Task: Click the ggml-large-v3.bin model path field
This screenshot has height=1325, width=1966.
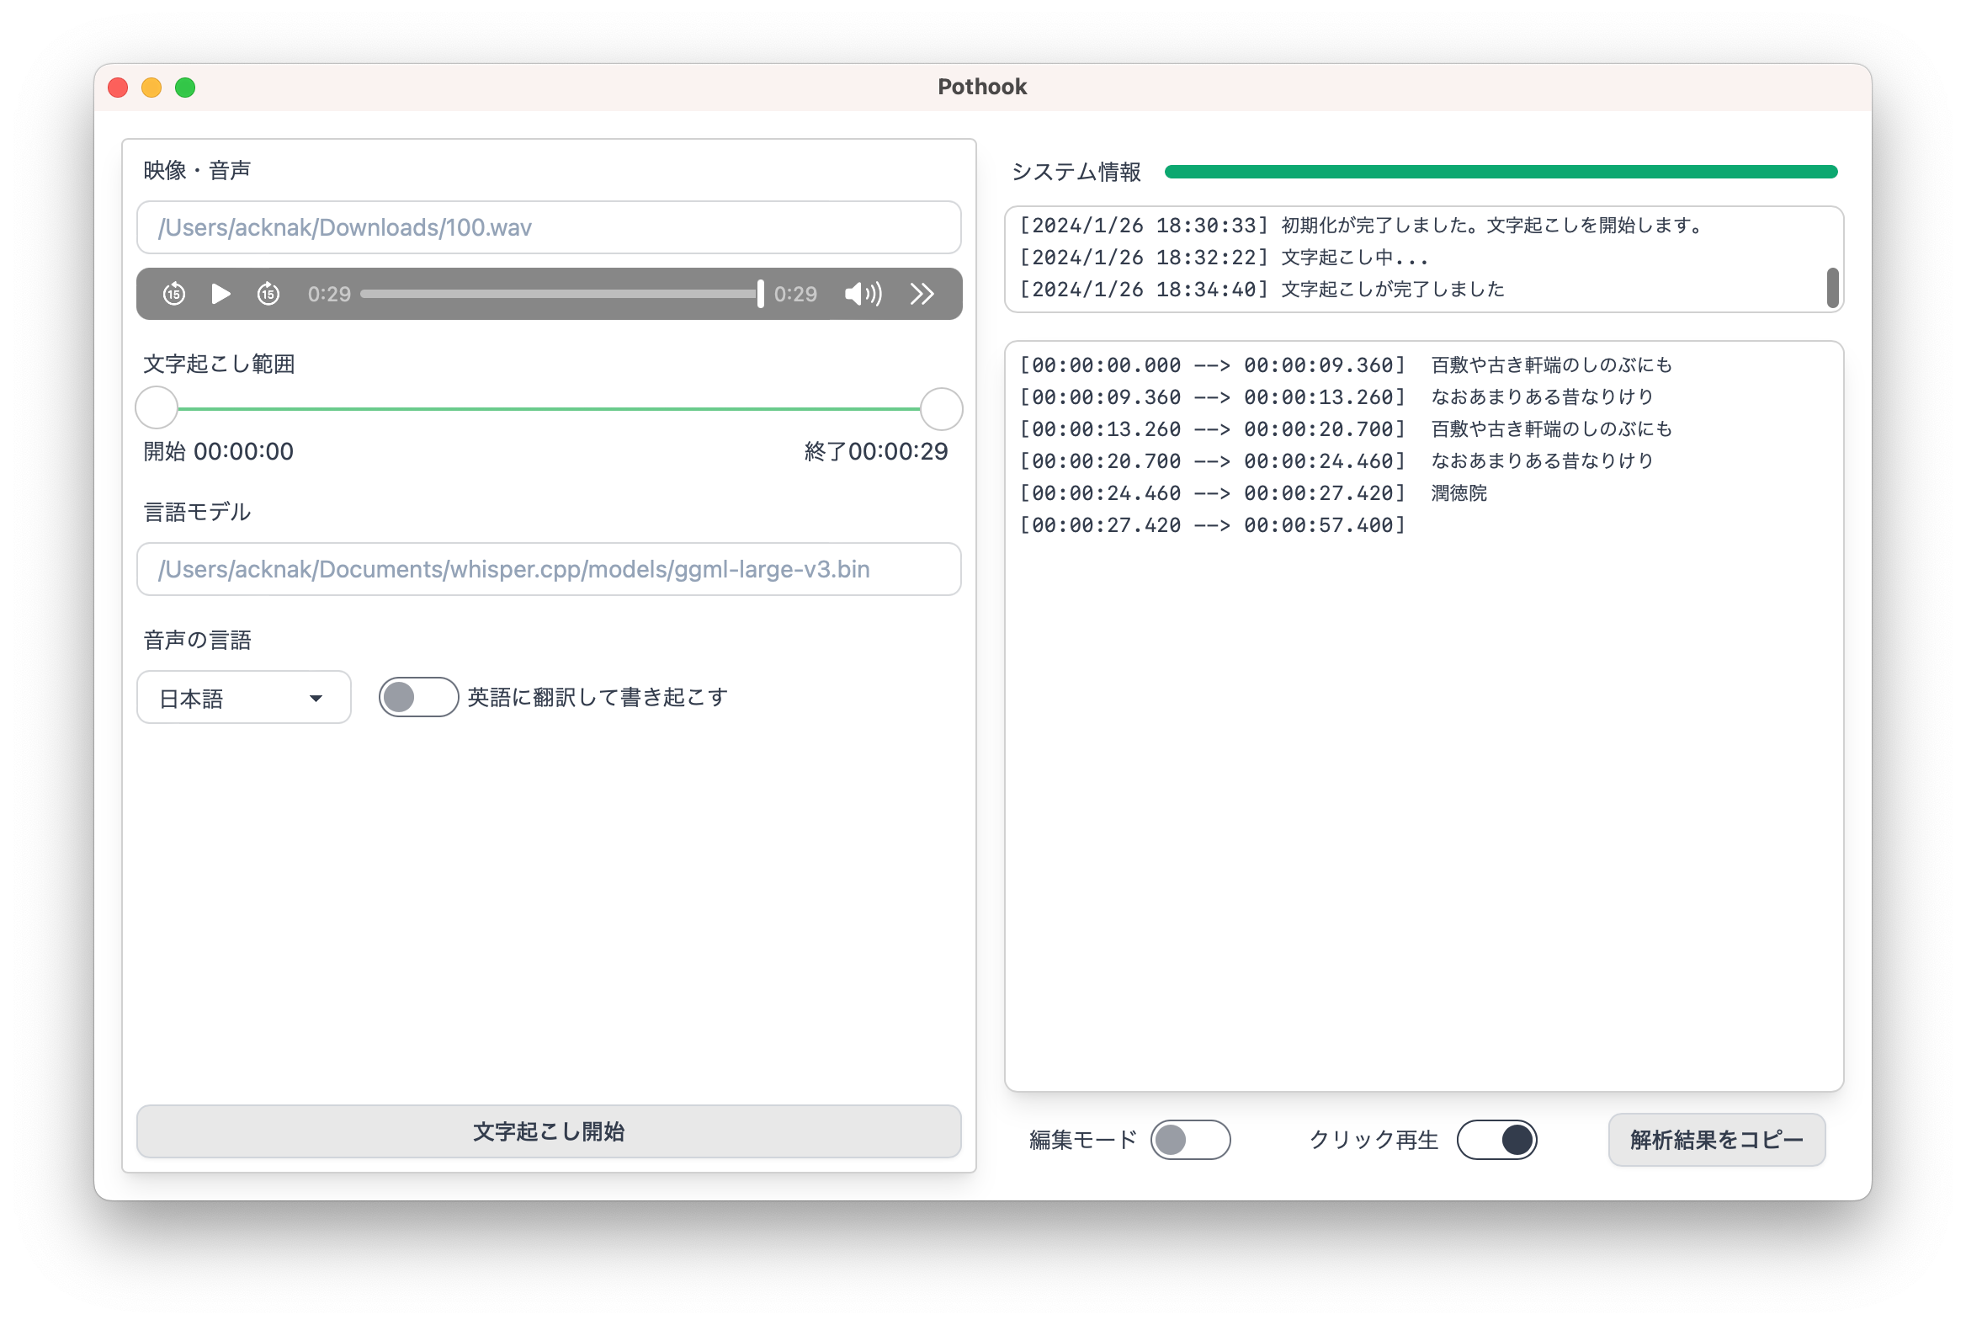Action: click(x=549, y=570)
